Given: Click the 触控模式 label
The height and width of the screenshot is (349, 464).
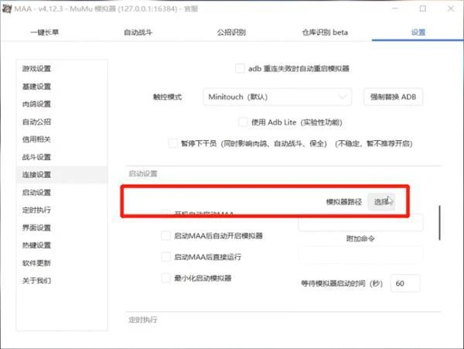Looking at the screenshot, I should pos(167,97).
